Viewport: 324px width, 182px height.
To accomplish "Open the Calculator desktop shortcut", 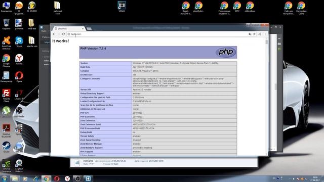I will 6,76.
